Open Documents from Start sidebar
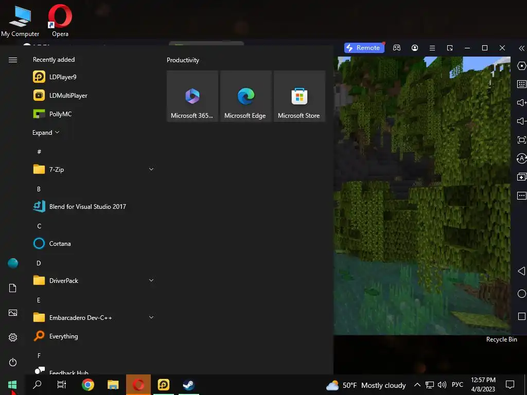Screen dimensions: 527x395 [x=13, y=288]
